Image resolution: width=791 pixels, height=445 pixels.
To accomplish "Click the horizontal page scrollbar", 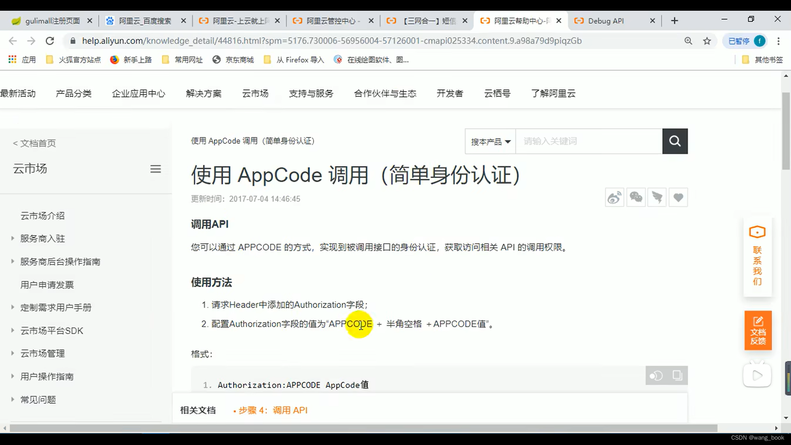I will tap(363, 428).
